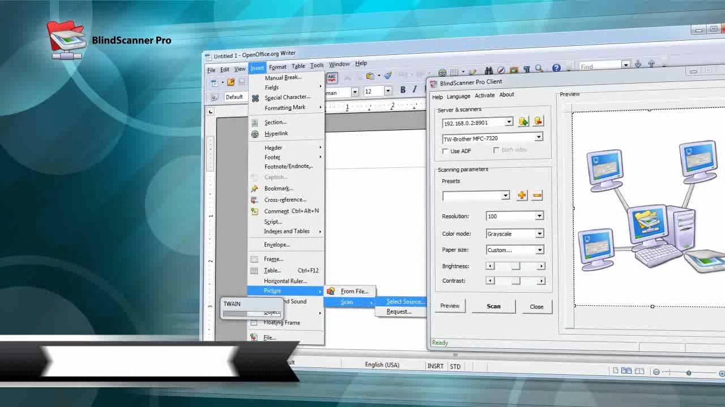Open the Gallery icon in Writer toolbar
Image resolution: width=725 pixels, height=407 pixels.
click(x=514, y=70)
